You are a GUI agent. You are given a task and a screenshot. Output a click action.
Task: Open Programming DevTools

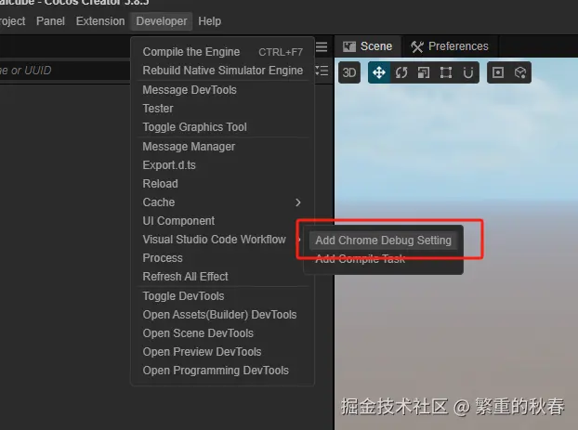click(x=223, y=371)
